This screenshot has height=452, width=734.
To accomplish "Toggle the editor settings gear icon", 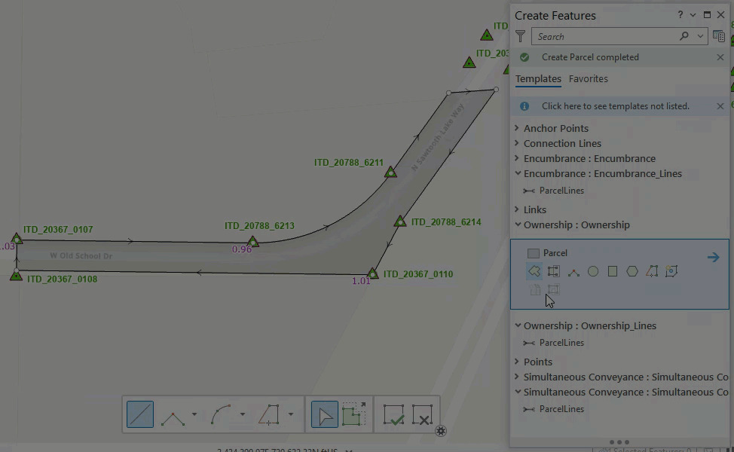I will pyautogui.click(x=440, y=431).
